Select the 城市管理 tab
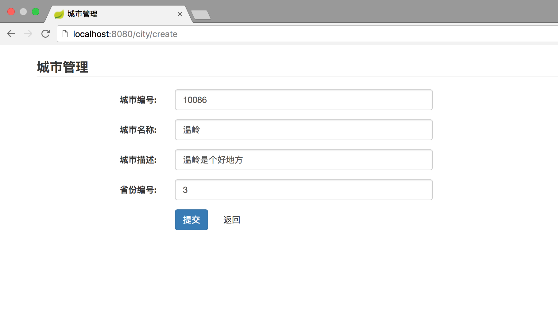 pos(117,14)
